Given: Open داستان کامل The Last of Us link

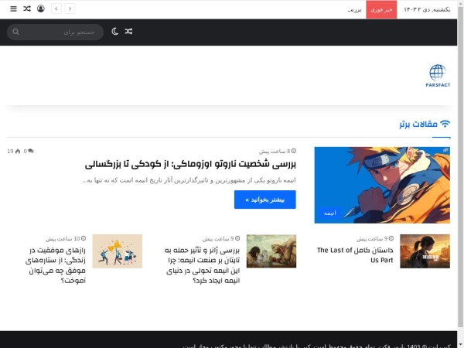Looking at the screenshot, I should (x=355, y=255).
